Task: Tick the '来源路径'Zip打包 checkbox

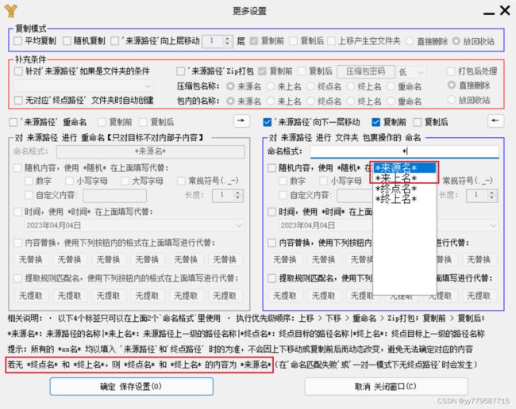Action: (181, 71)
